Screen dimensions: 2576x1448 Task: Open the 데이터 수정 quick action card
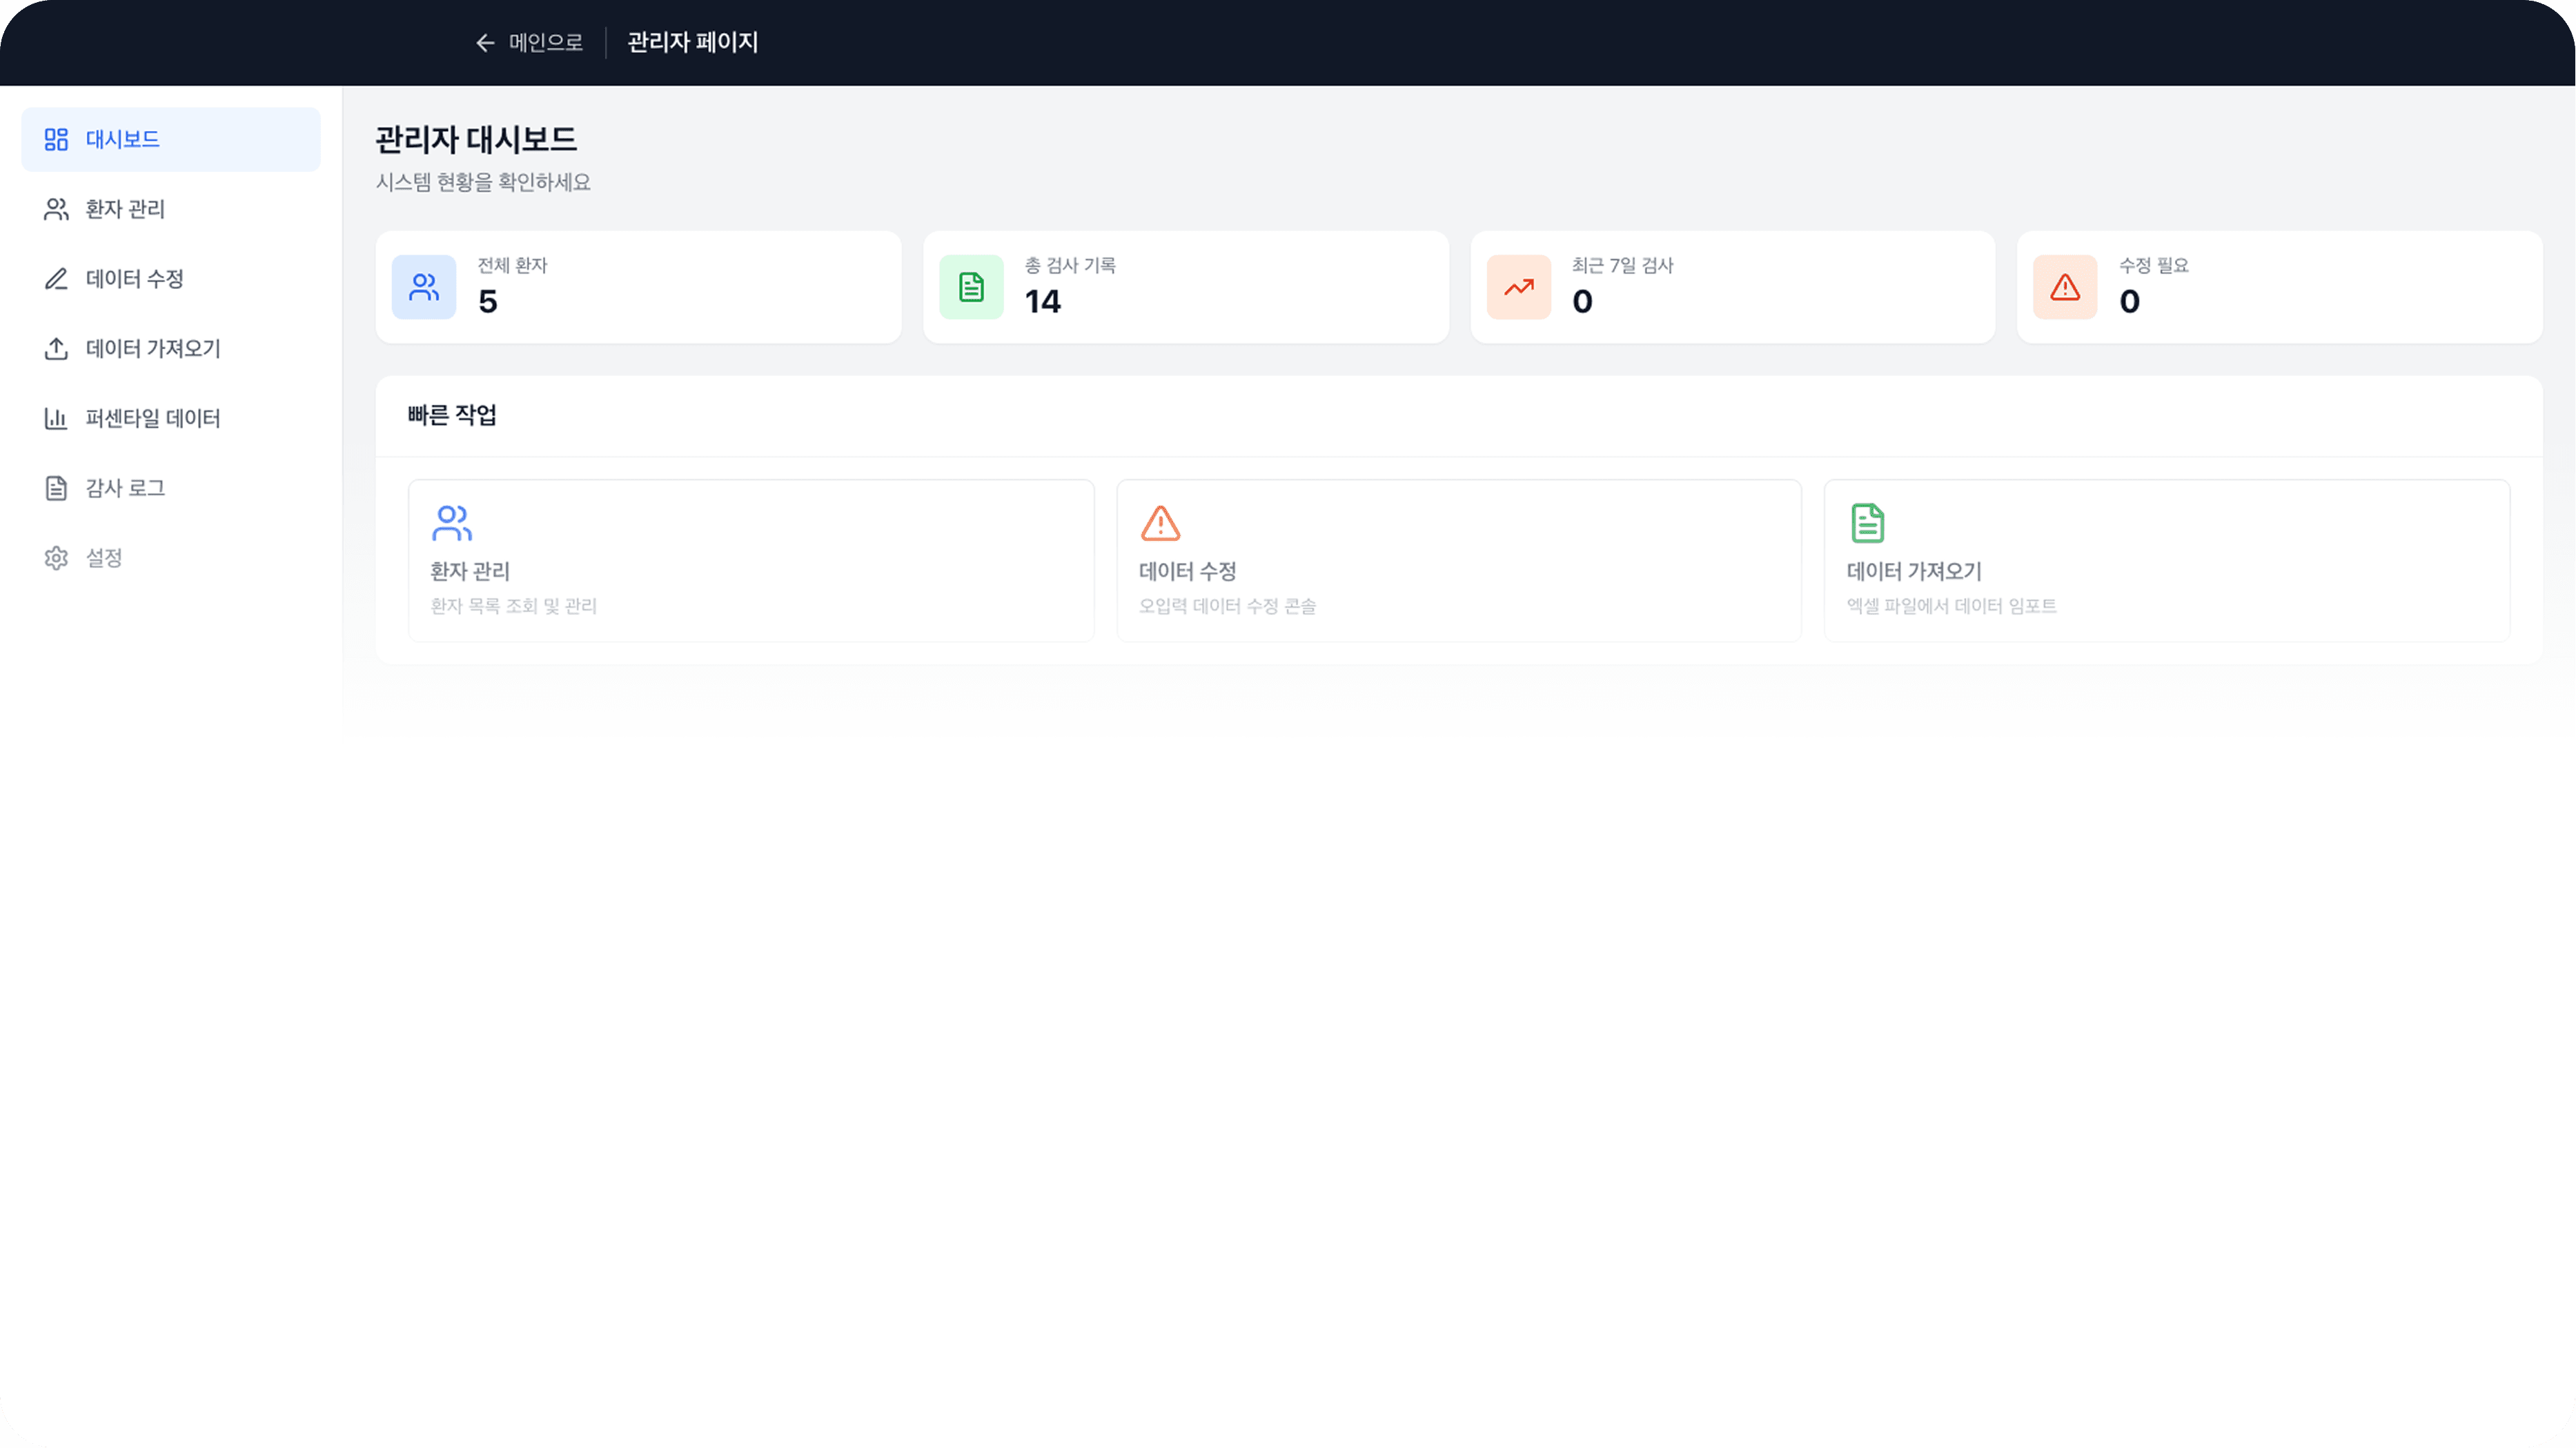tap(1459, 561)
